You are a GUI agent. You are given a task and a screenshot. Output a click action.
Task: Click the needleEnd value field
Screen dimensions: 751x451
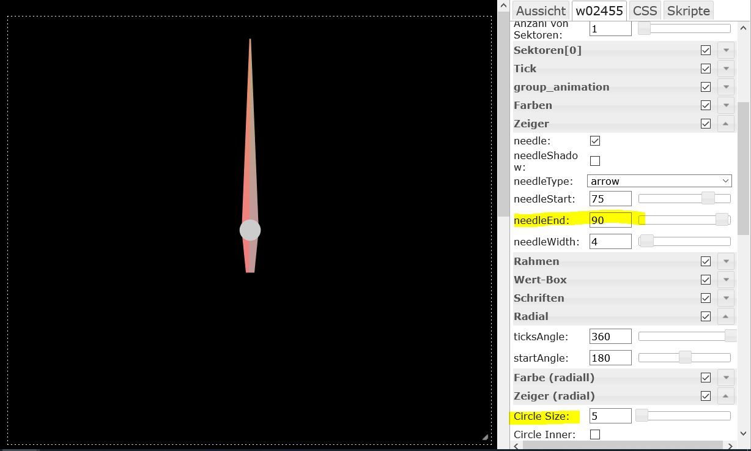tap(610, 220)
